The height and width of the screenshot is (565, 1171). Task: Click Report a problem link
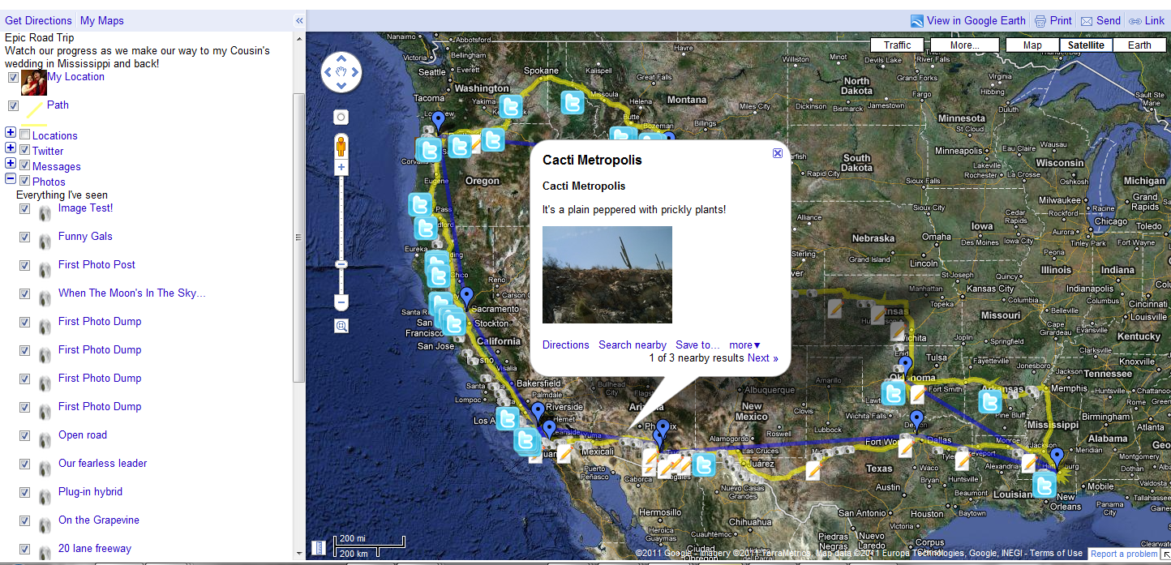point(1123,554)
